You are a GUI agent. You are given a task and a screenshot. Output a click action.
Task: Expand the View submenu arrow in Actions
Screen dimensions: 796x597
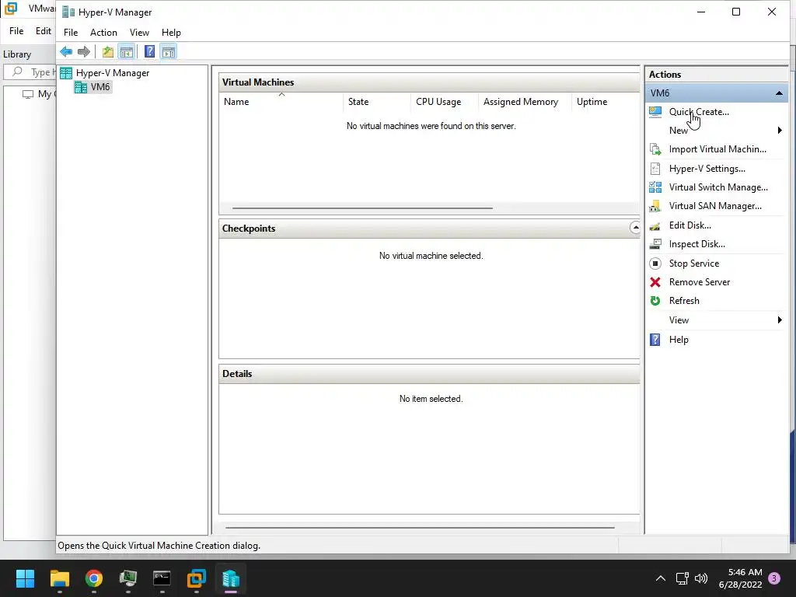780,319
